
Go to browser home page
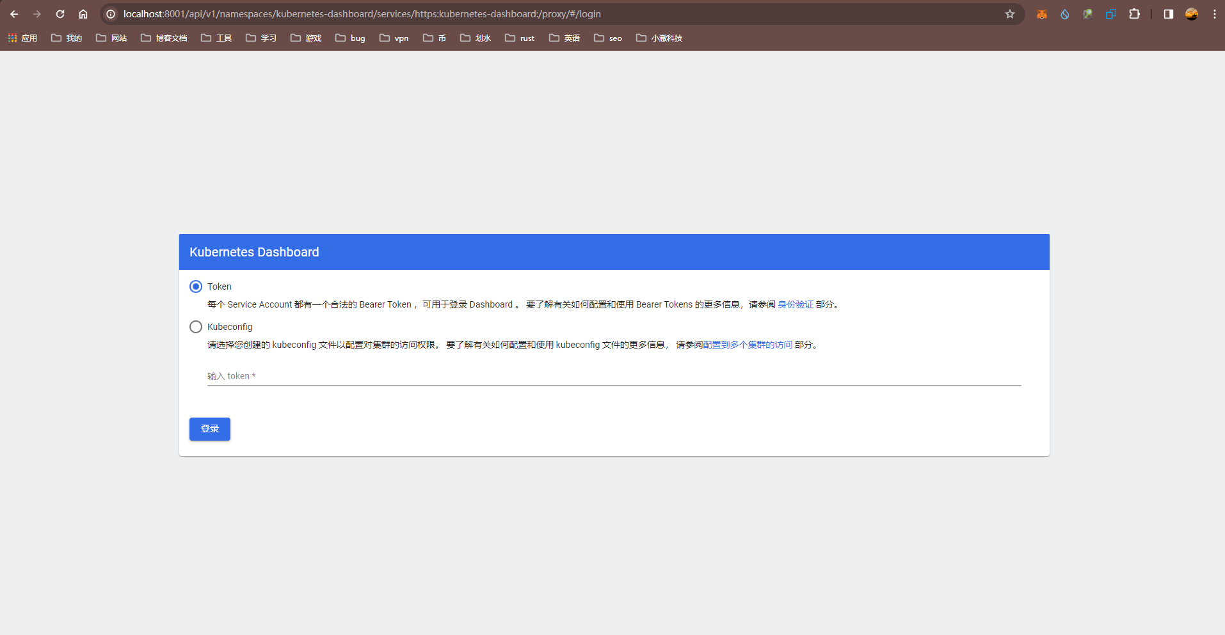pyautogui.click(x=83, y=14)
